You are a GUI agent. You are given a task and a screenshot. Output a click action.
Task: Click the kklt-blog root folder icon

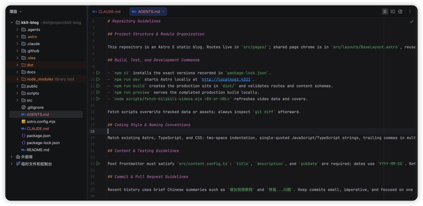(18, 23)
